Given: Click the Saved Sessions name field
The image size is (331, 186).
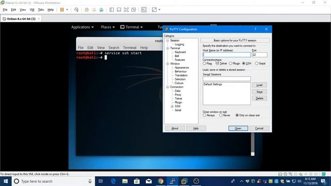Looking at the screenshot, I should [227, 79].
